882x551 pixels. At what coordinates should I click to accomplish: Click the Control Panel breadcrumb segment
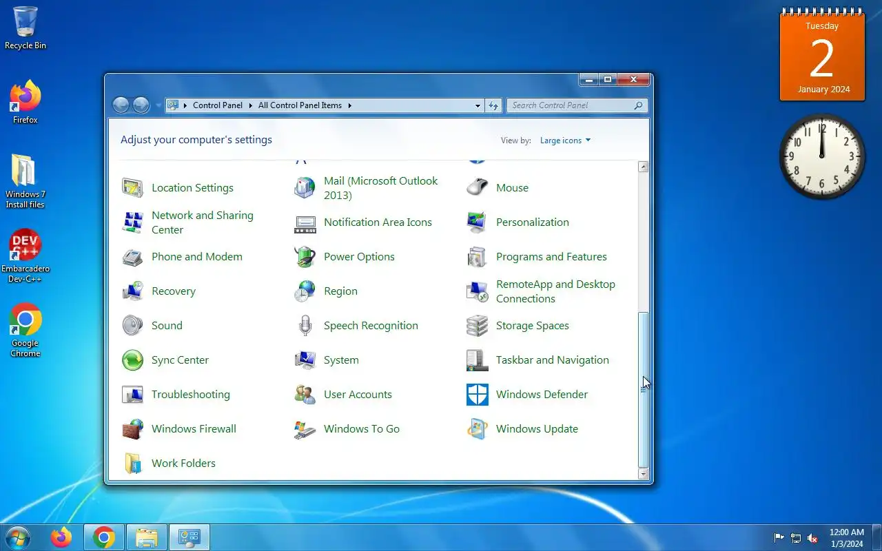coord(218,105)
